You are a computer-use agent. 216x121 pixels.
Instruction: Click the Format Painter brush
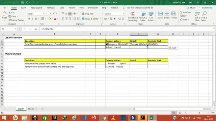coord(16,20)
